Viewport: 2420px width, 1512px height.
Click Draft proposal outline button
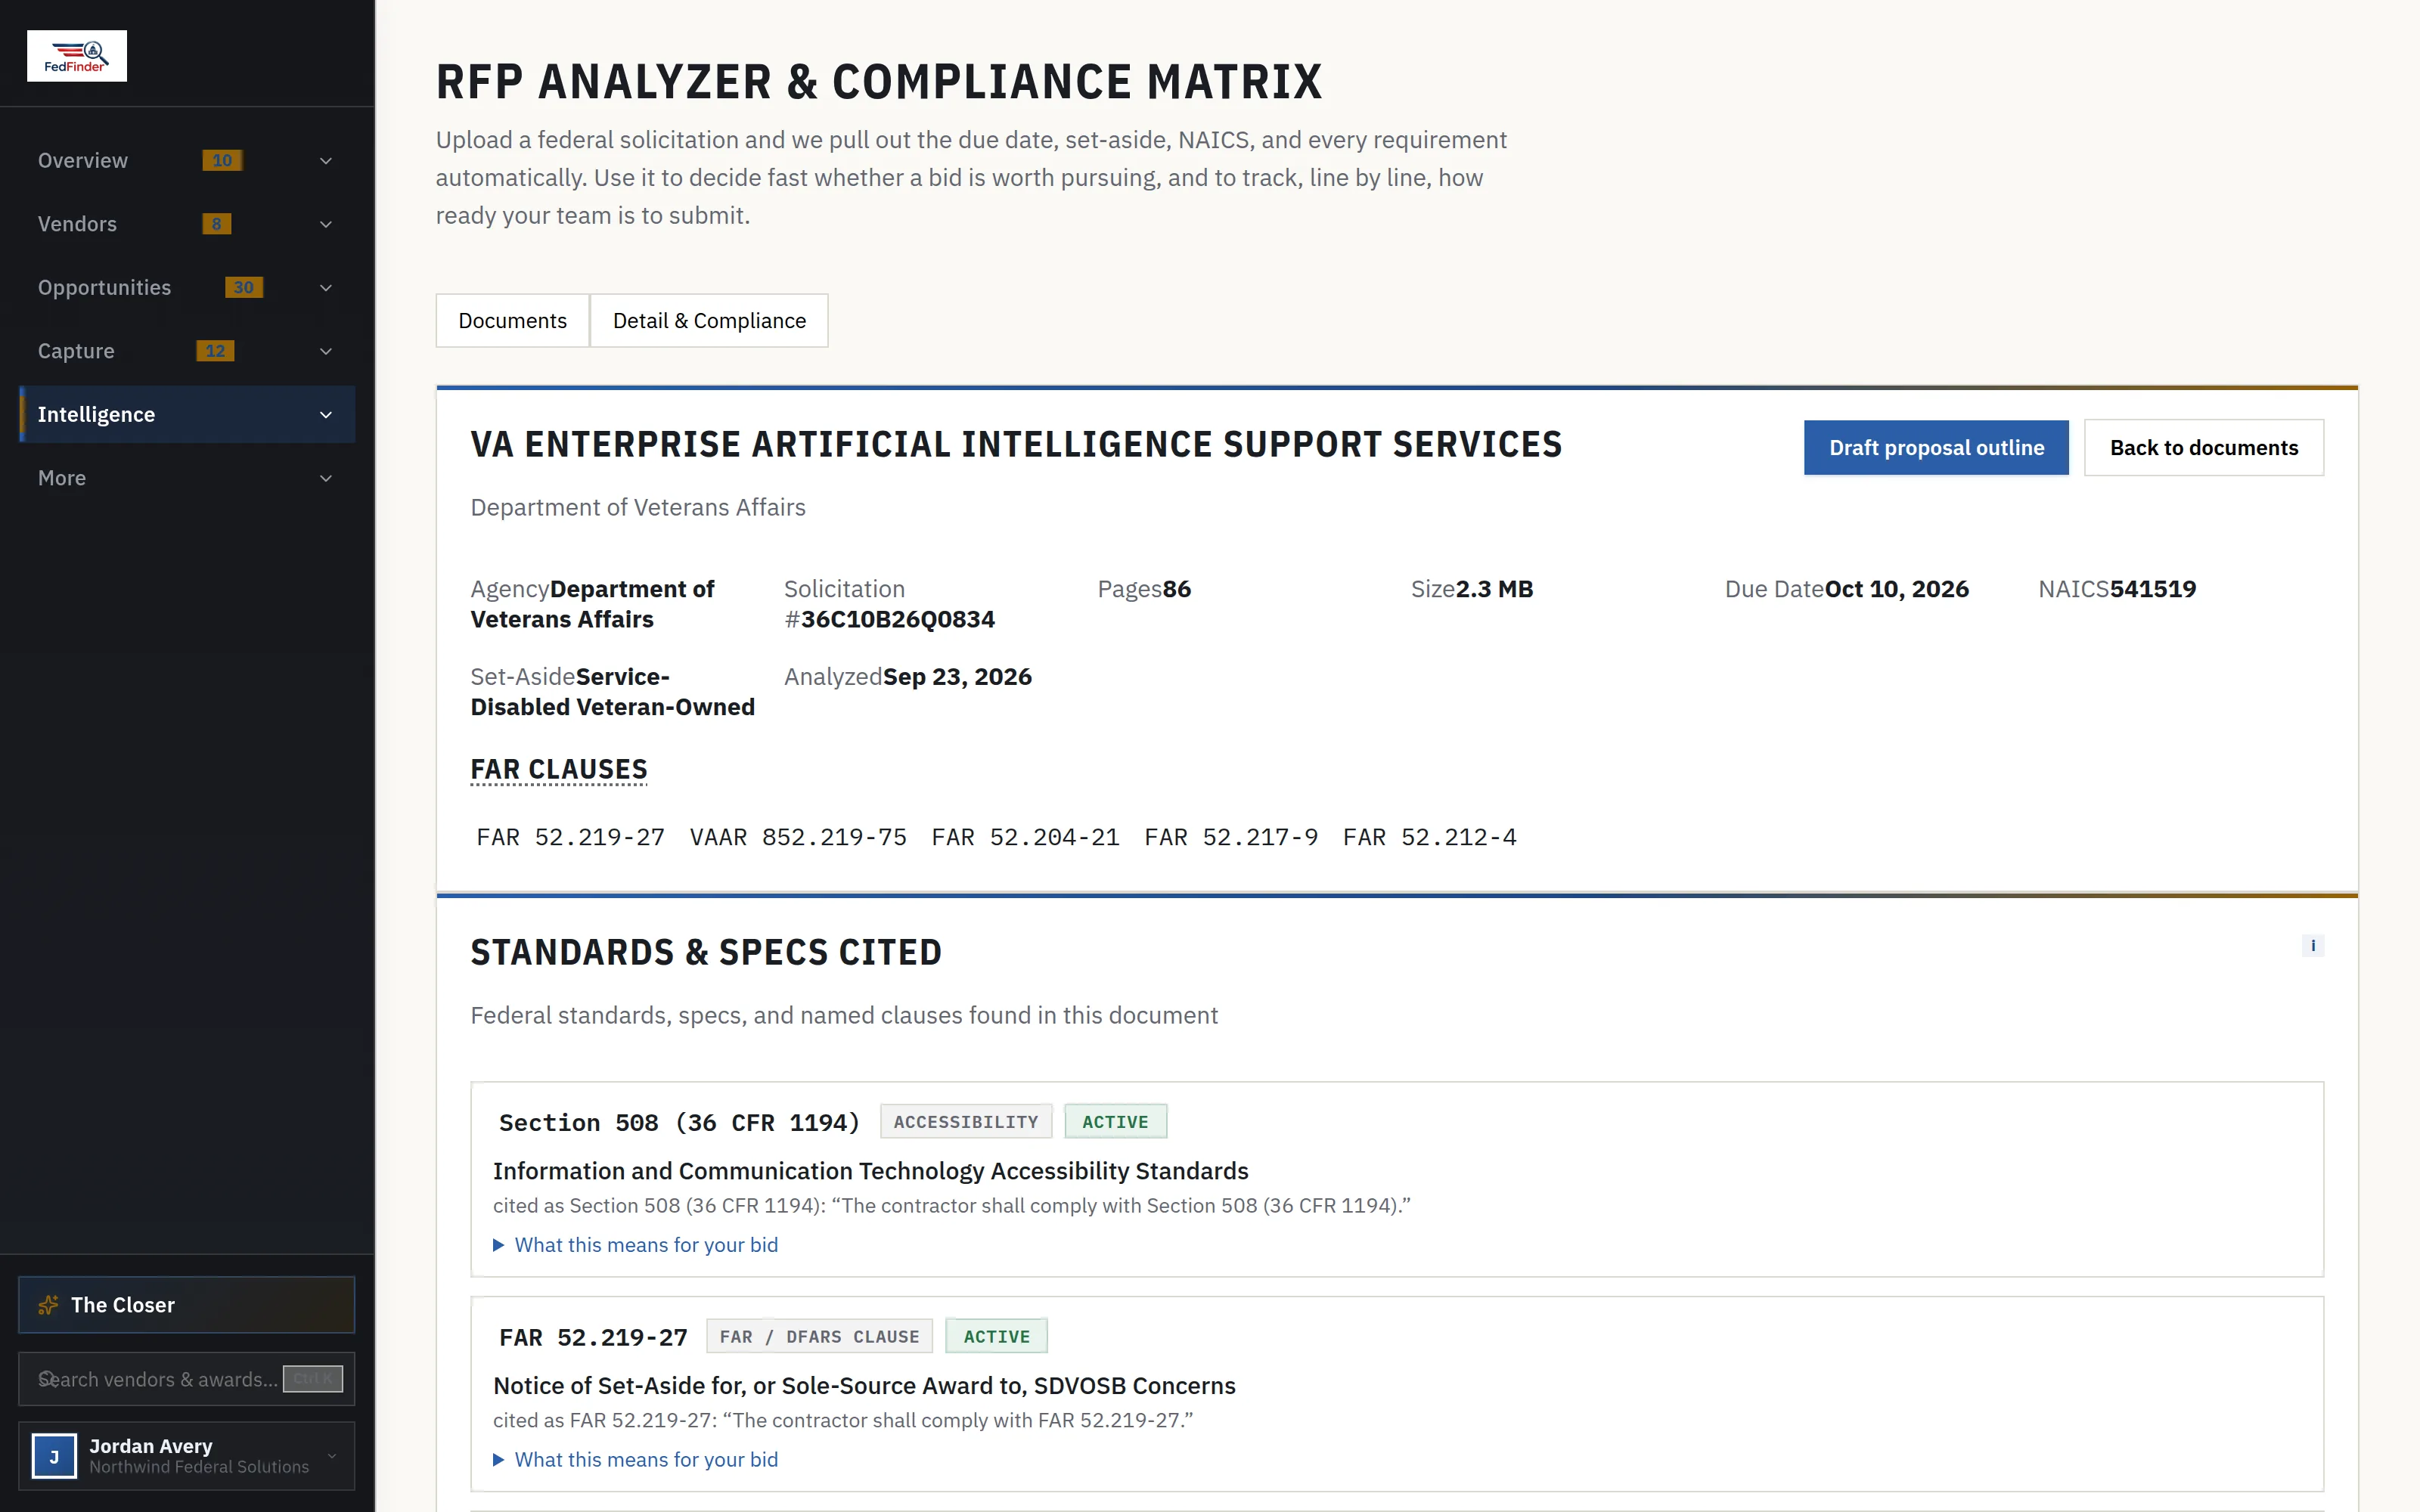(1936, 448)
